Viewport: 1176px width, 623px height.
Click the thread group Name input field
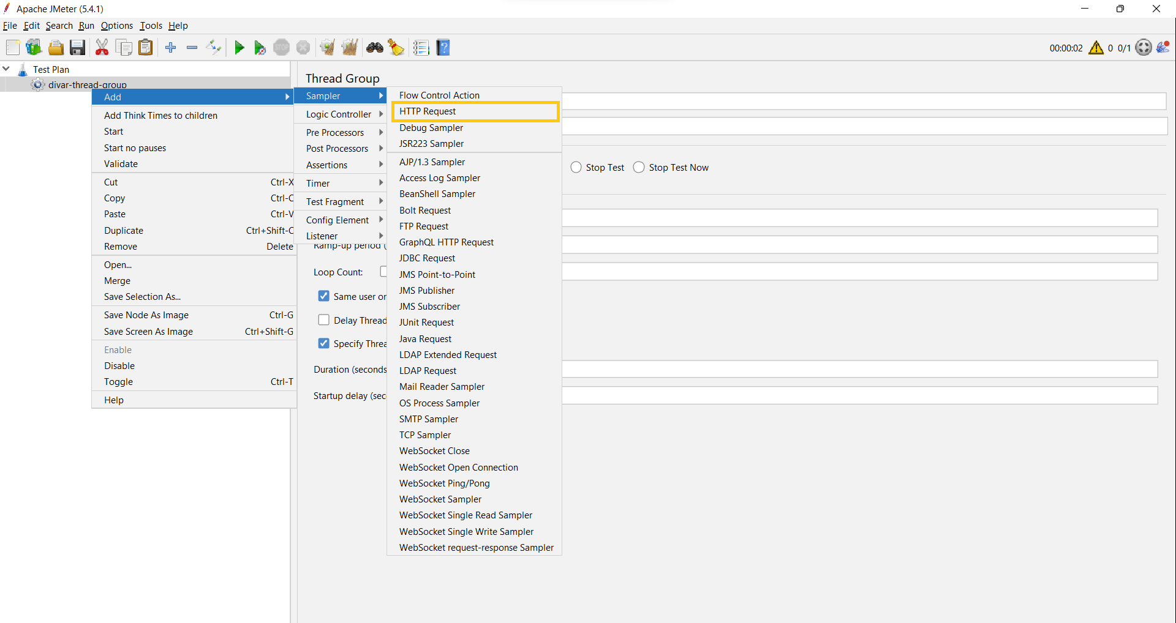[864, 102]
